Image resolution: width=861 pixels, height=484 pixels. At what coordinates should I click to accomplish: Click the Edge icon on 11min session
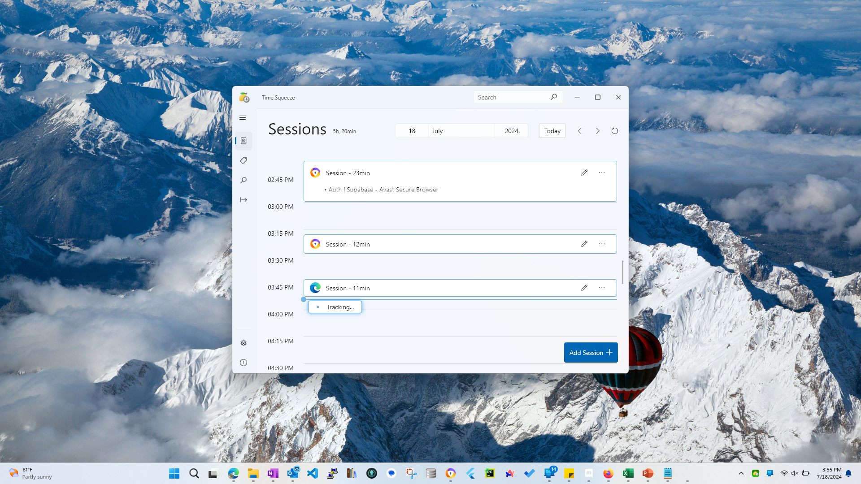click(315, 288)
